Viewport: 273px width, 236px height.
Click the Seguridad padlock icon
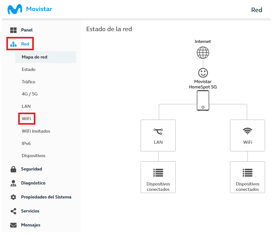pos(13,169)
